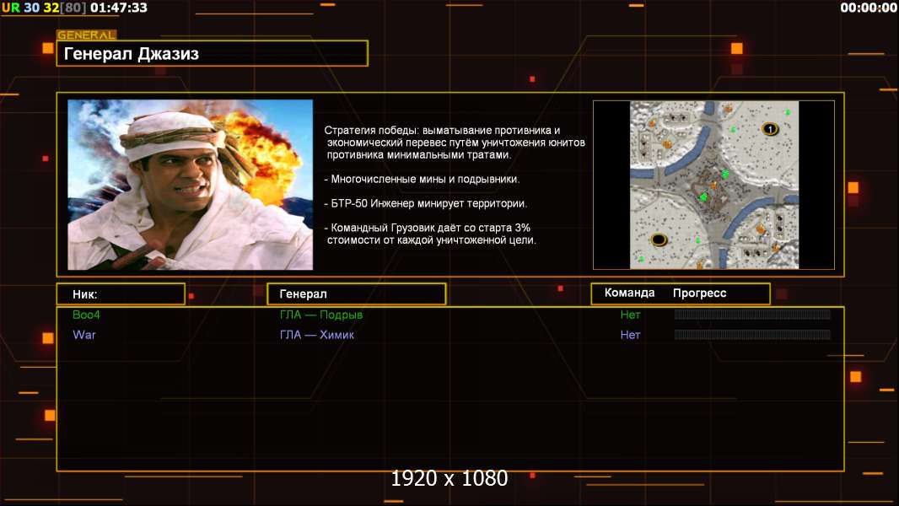Click the 00:00:00 timer at top right
The height and width of the screenshot is (506, 899).
point(868,8)
